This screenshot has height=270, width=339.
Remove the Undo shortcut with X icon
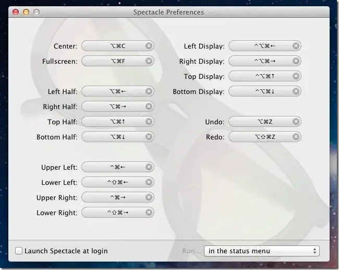(x=296, y=122)
